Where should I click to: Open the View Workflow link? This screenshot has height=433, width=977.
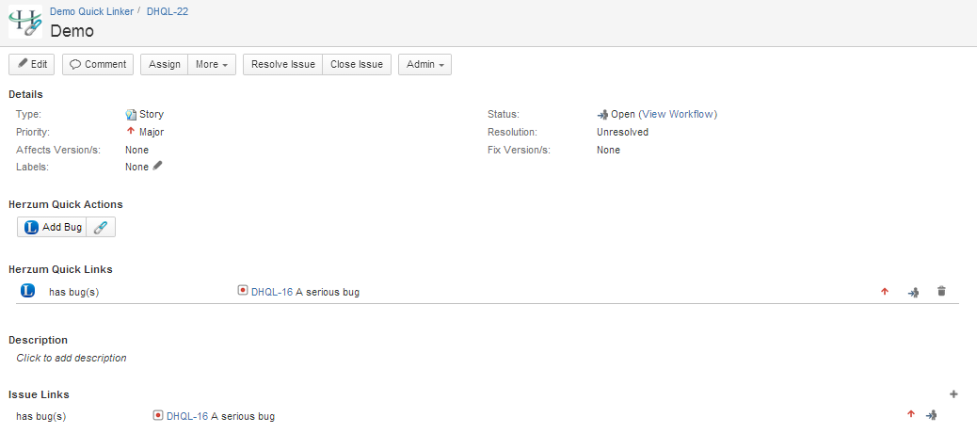click(x=677, y=114)
